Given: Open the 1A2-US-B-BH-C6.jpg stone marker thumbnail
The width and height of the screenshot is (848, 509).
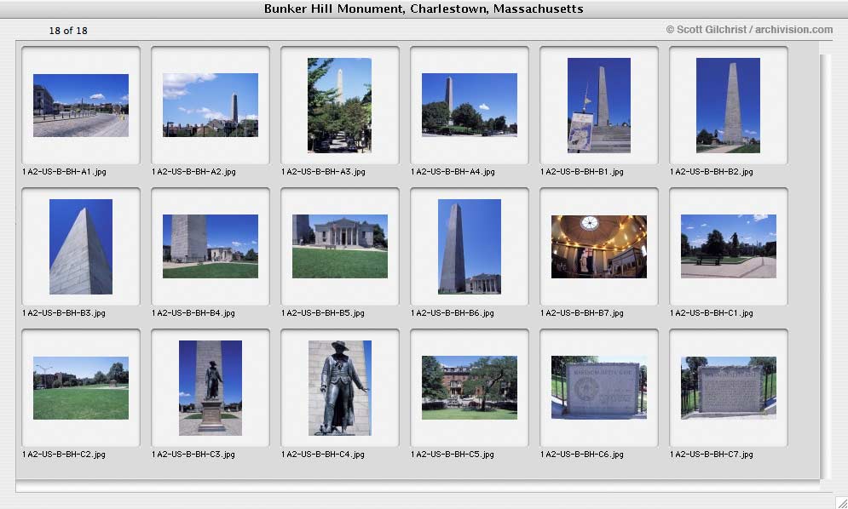Looking at the screenshot, I should pyautogui.click(x=598, y=387).
